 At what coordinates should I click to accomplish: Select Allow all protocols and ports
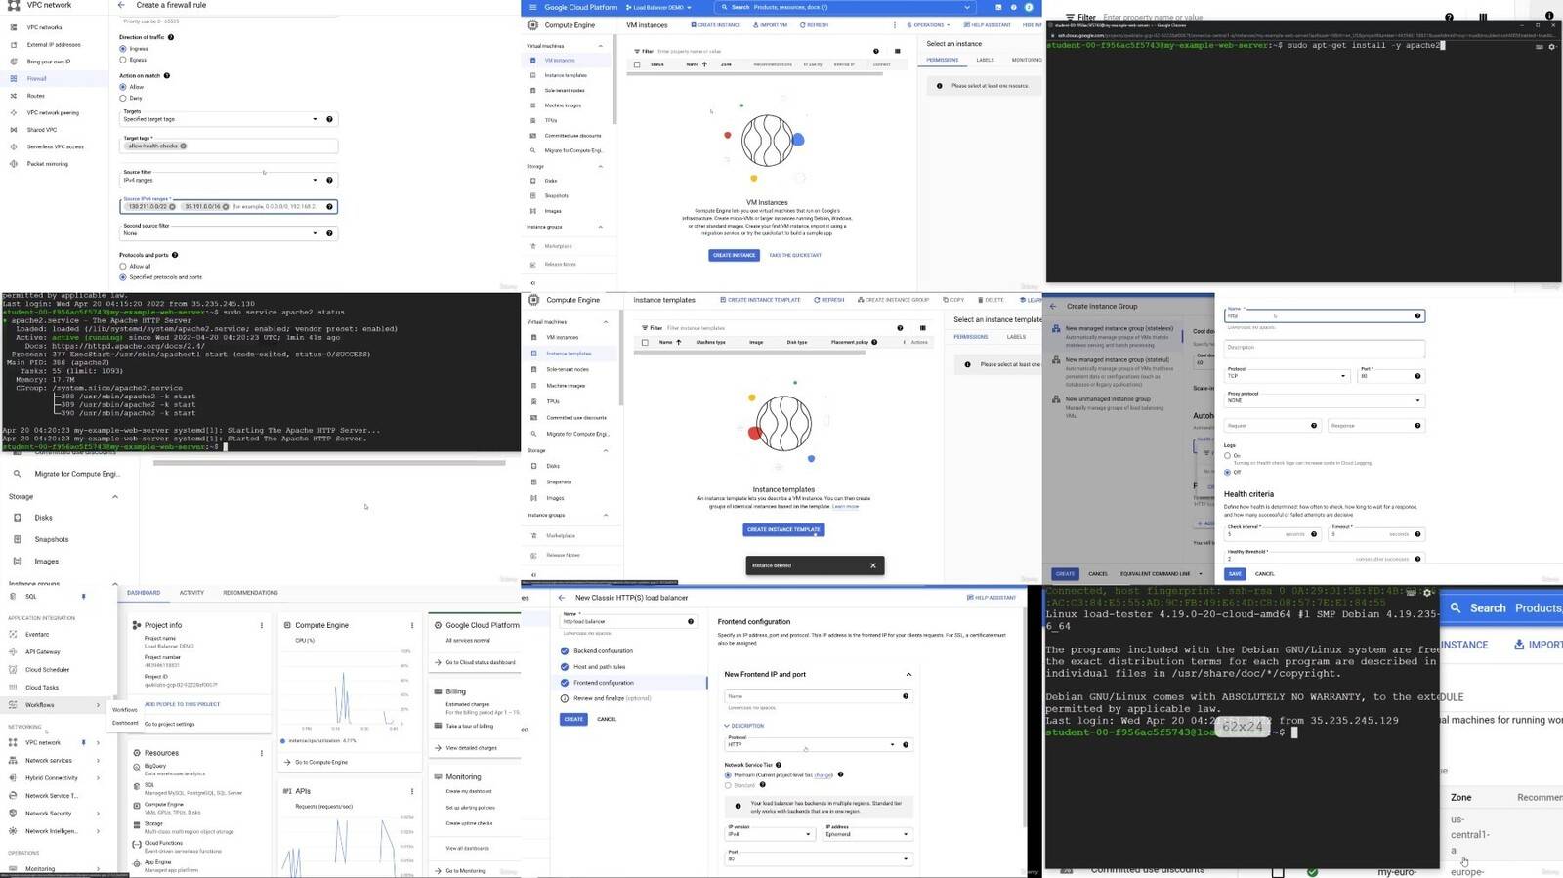tap(123, 266)
